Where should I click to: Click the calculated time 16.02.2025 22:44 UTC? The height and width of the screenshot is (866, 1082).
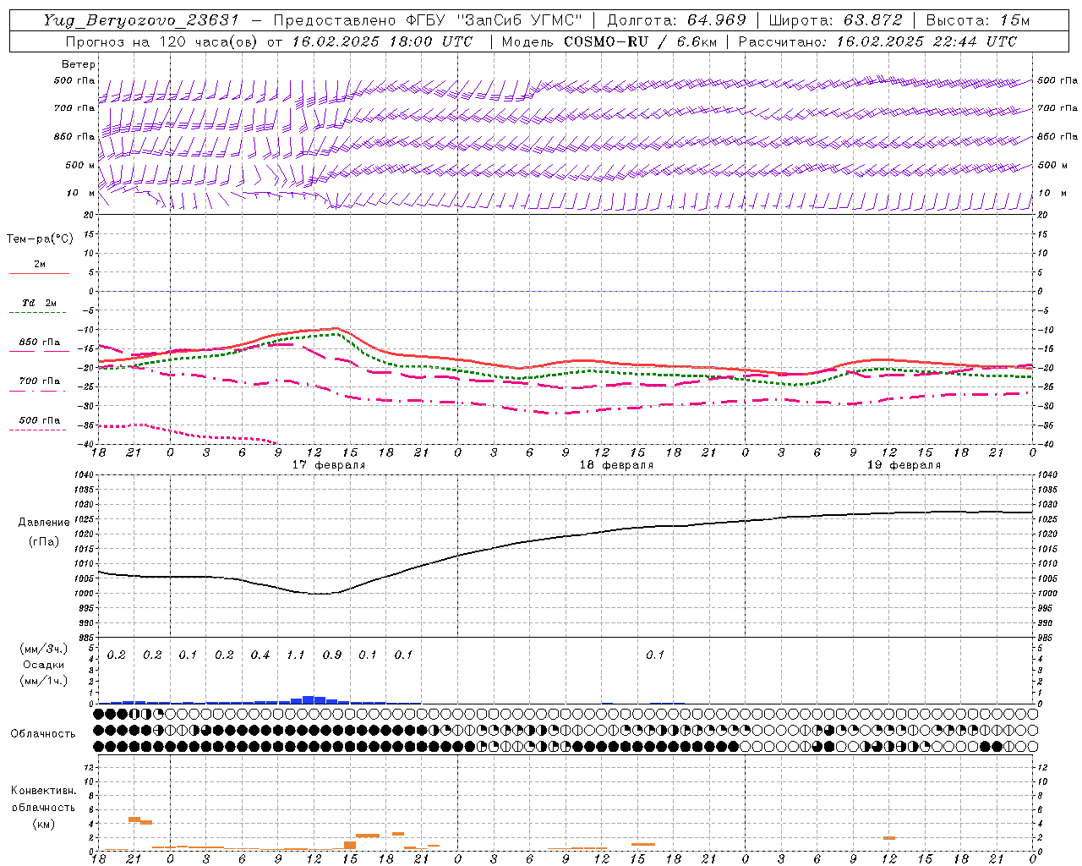click(926, 41)
